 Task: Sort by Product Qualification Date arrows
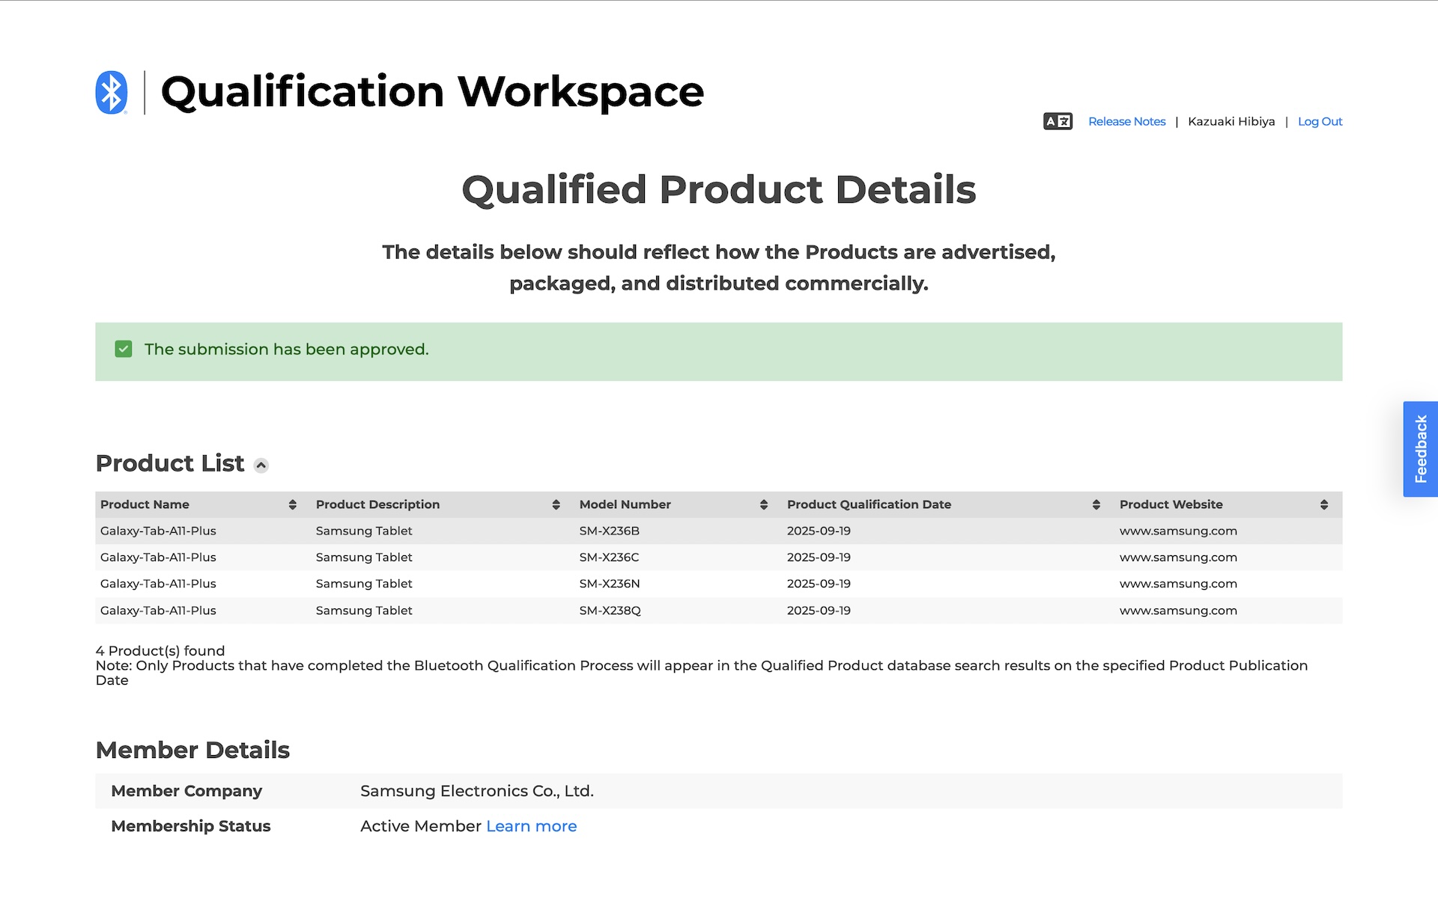pyautogui.click(x=1096, y=505)
